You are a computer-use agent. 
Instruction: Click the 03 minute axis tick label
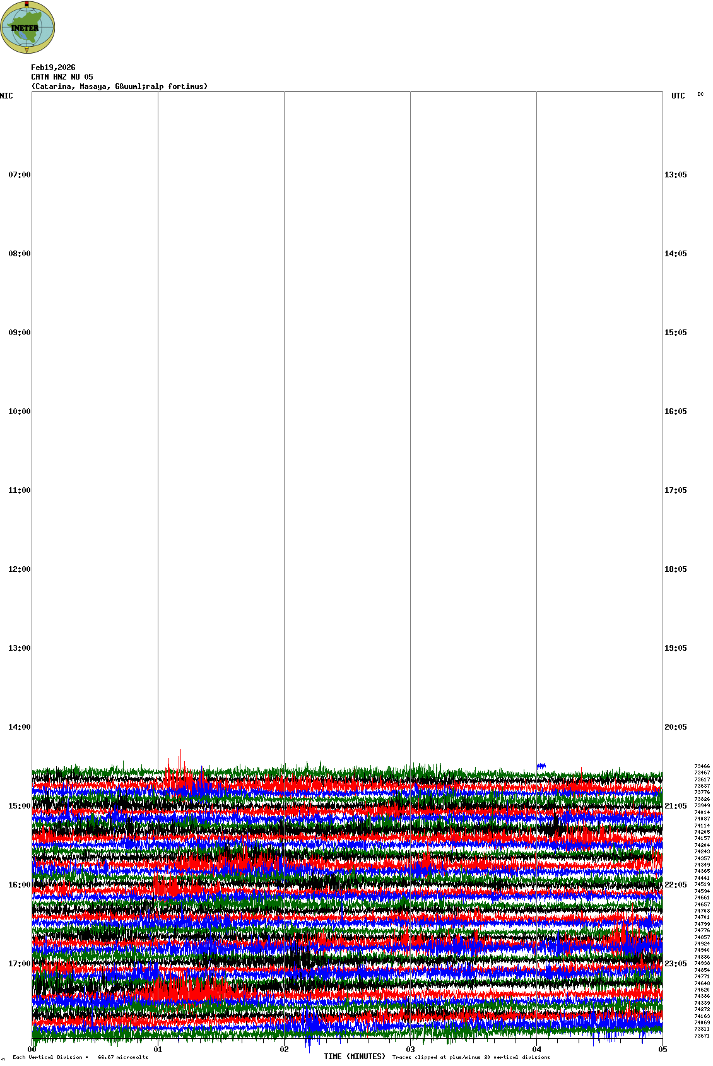410,1050
